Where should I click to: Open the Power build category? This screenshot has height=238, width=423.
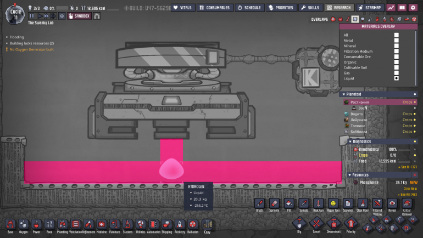pos(36,226)
